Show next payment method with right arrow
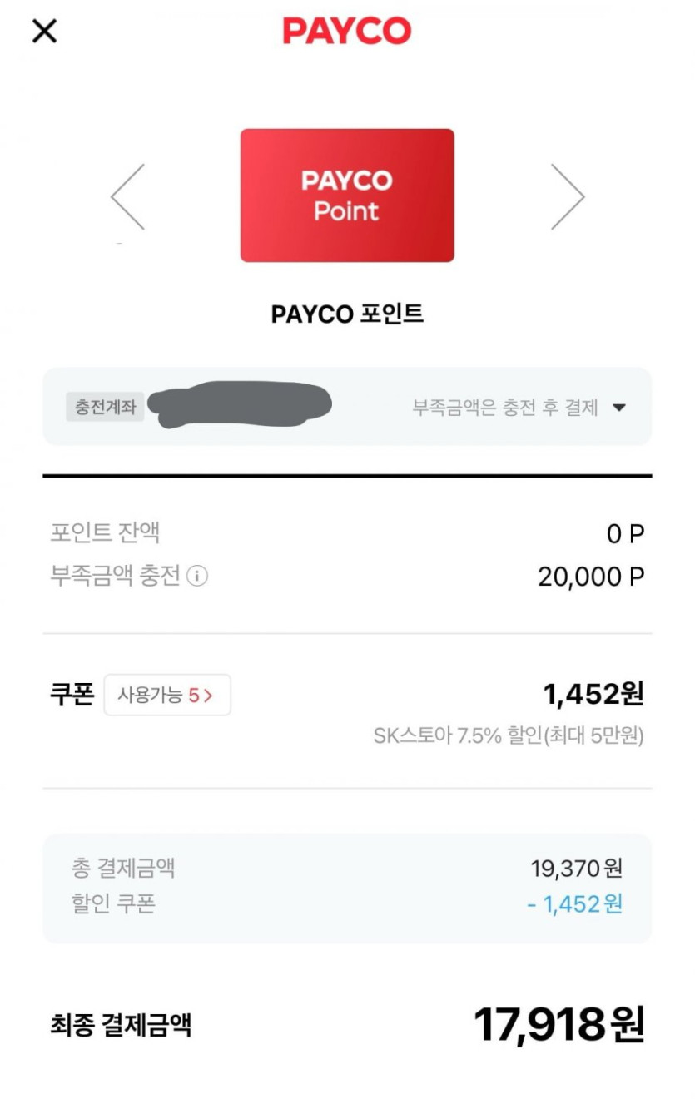The height and width of the screenshot is (1099, 695). [568, 196]
